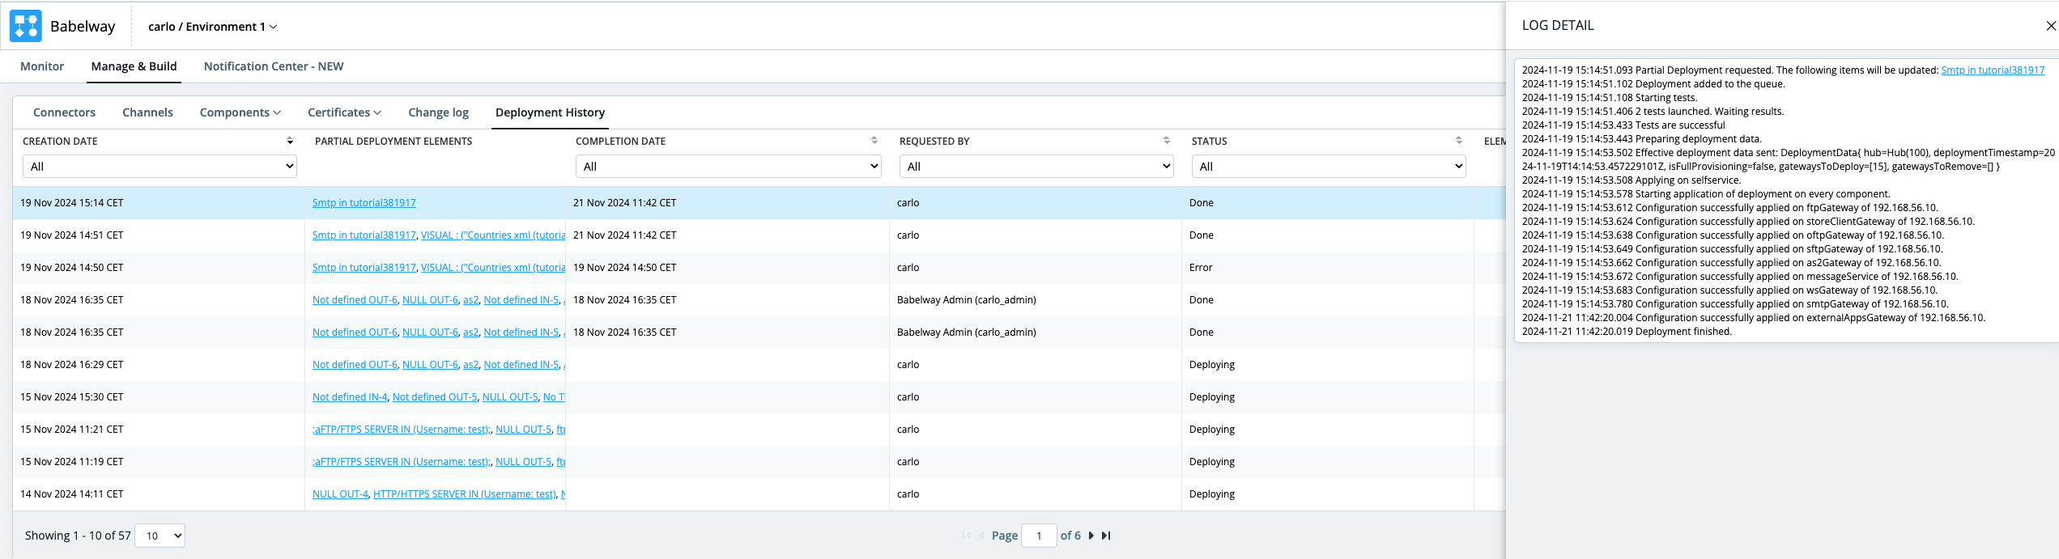This screenshot has width=2059, height=559.
Task: Sort by Status column arrows
Action: 1458,141
